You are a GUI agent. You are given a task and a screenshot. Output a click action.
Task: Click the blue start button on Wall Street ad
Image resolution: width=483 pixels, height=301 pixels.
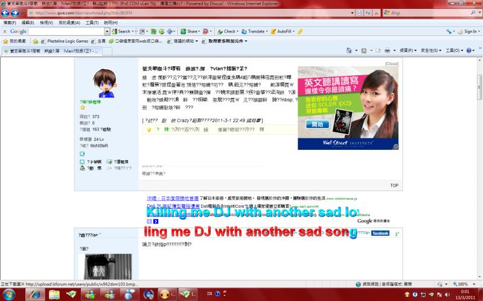click(x=318, y=124)
